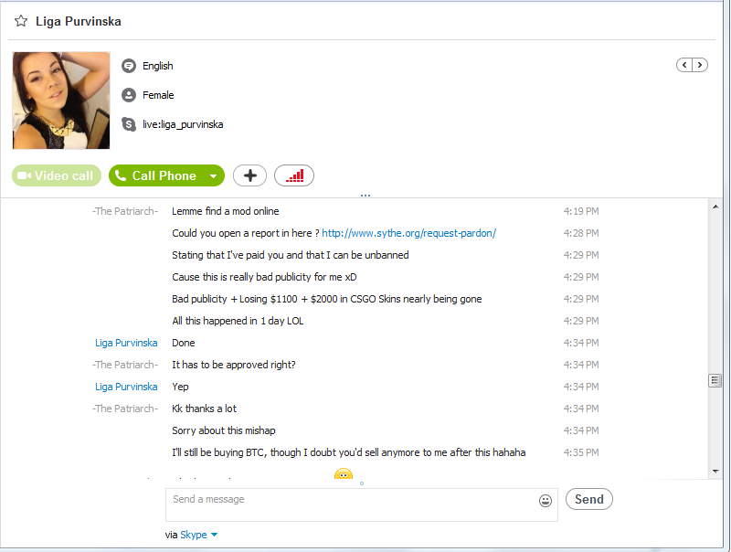
Task: Click the Skype logo icon beside live:liga_purvinska
Action: (129, 124)
